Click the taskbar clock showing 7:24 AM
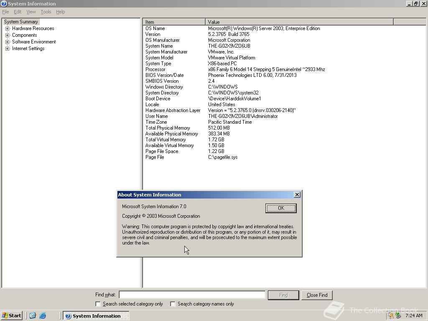This screenshot has height=321, width=428. 414,316
